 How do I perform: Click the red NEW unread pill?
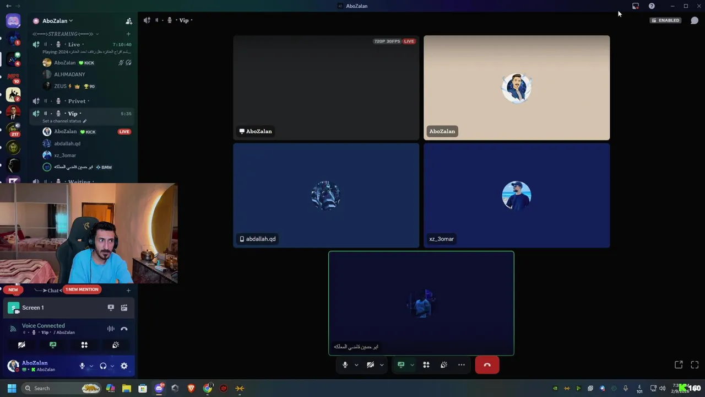13,289
